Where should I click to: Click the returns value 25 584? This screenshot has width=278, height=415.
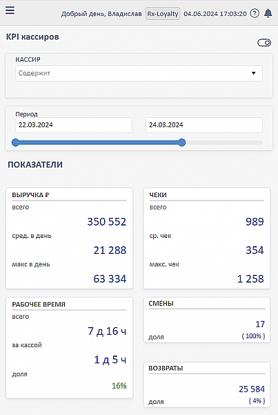click(252, 389)
